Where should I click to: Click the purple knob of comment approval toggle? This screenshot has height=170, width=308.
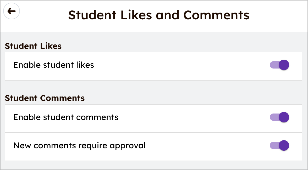coord(284,145)
